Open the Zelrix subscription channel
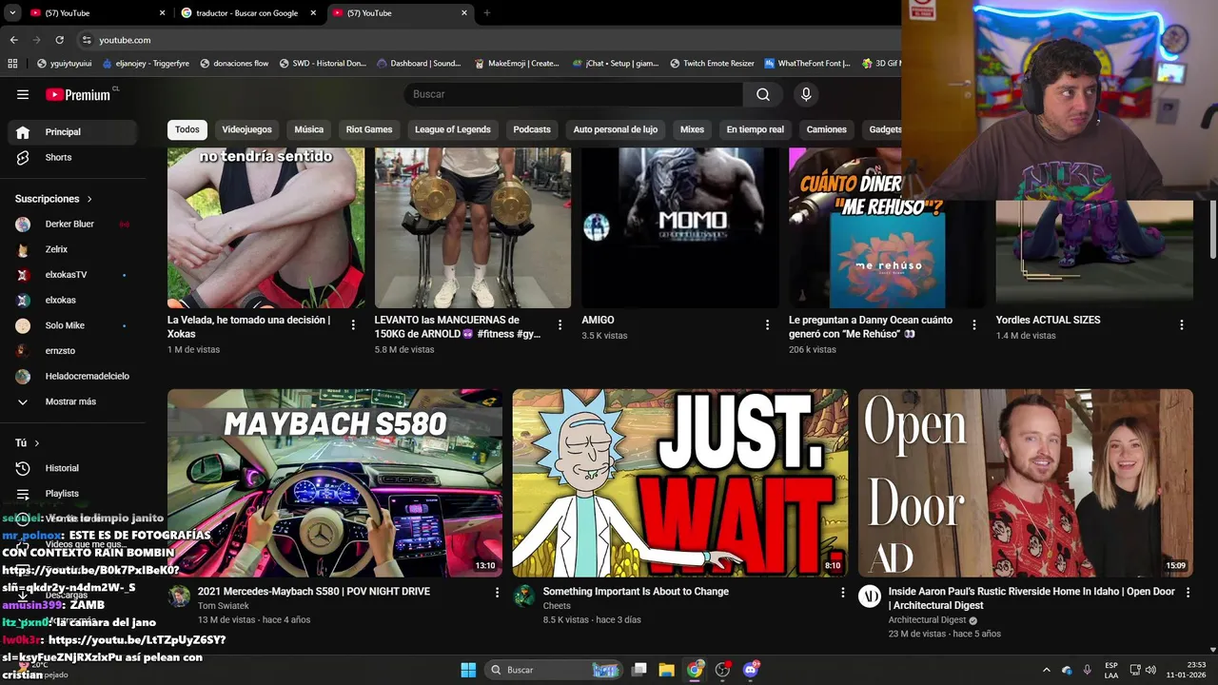The height and width of the screenshot is (685, 1218). 72,249
